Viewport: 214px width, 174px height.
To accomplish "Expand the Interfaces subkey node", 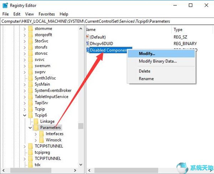I will coord(36,134).
